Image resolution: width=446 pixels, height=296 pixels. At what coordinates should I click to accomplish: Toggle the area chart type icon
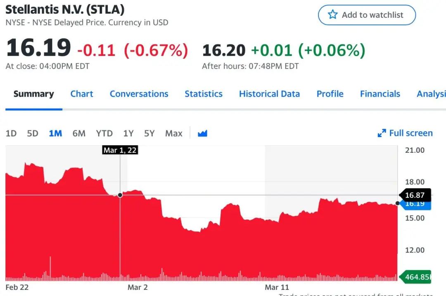coord(202,133)
